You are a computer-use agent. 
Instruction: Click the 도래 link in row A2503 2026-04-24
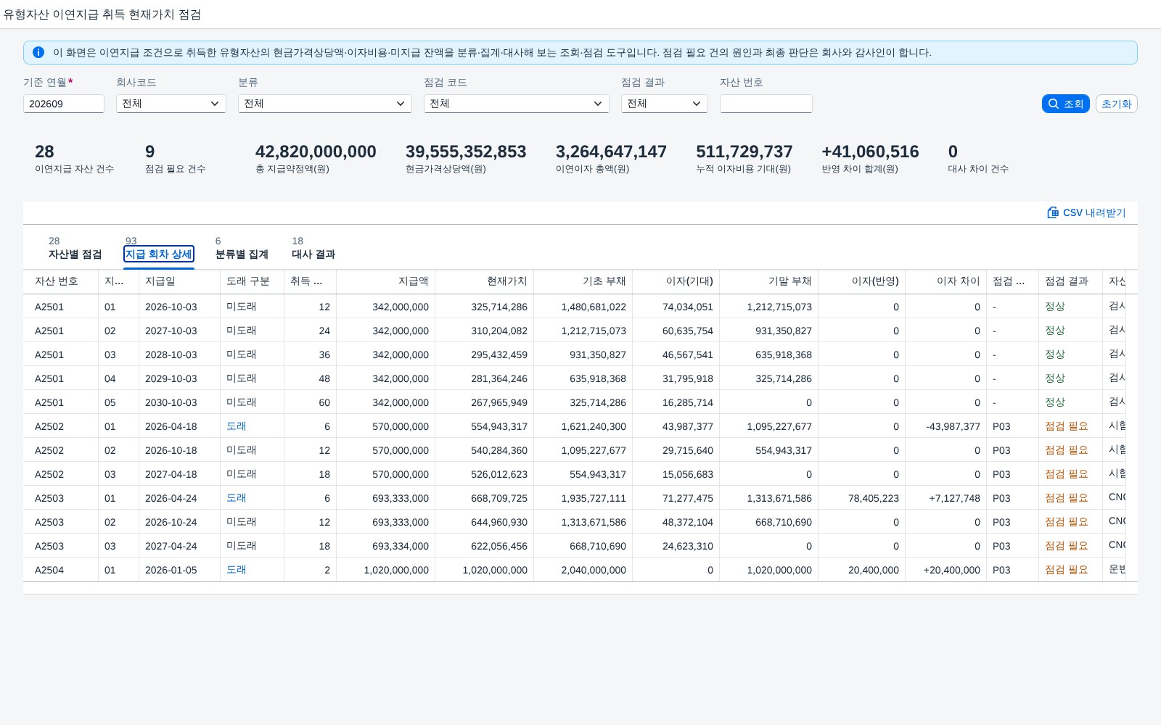tap(237, 498)
